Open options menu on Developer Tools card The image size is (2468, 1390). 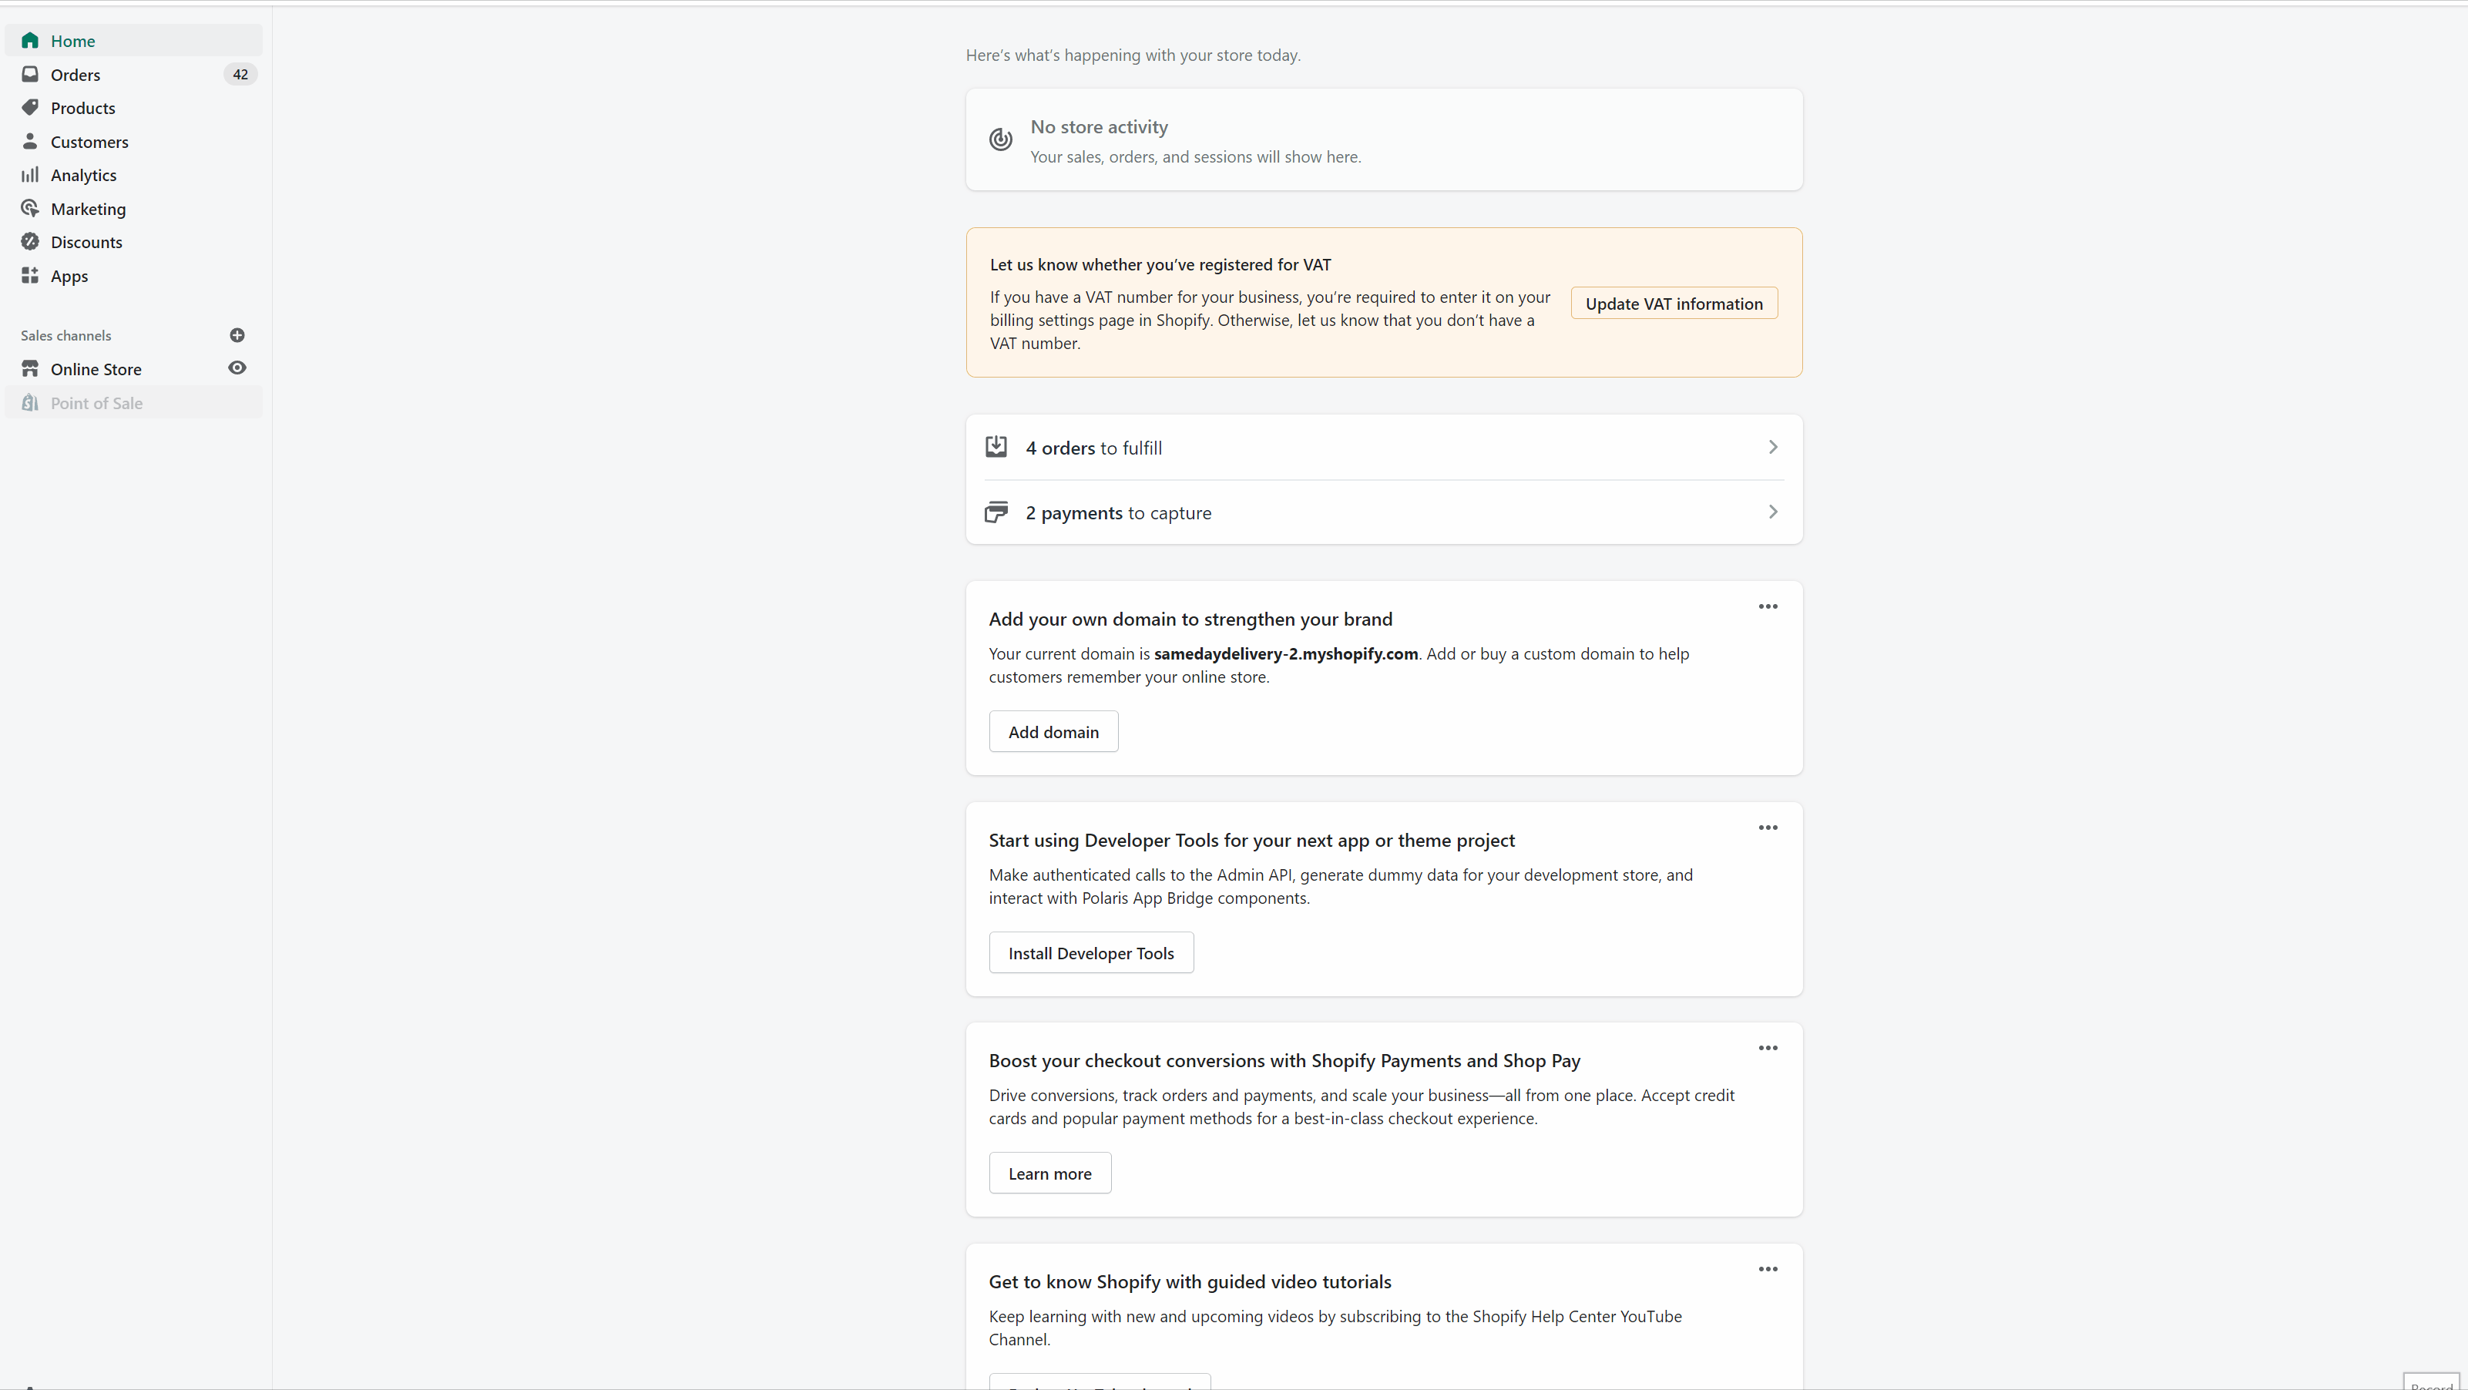tap(1767, 828)
